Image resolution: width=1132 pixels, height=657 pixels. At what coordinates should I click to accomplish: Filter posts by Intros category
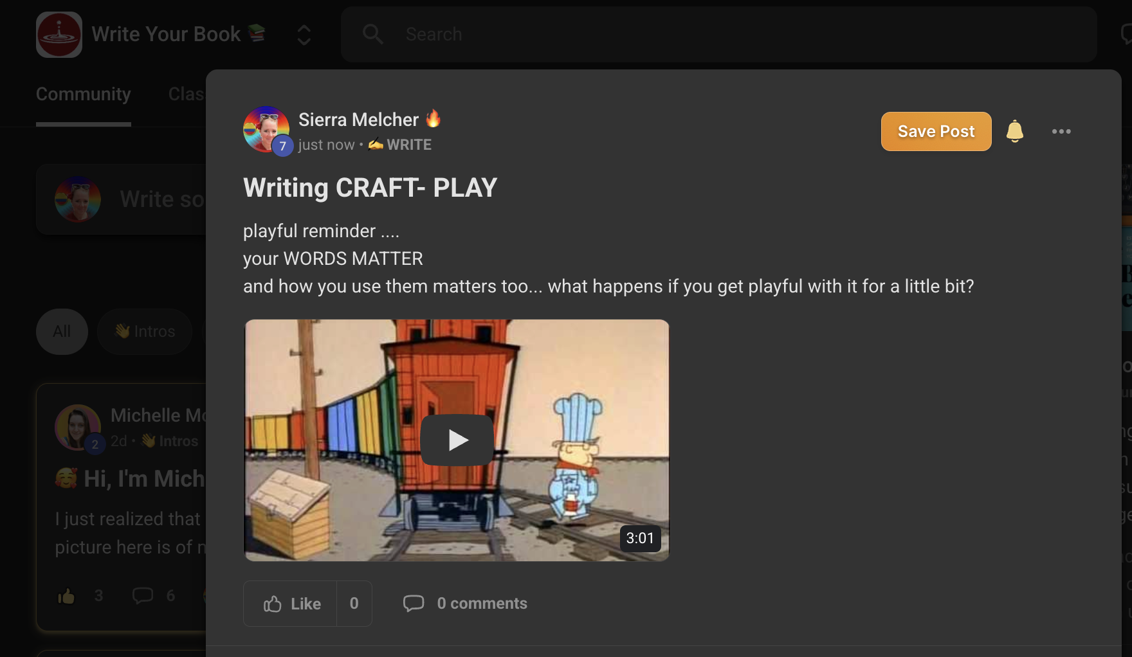[145, 332]
